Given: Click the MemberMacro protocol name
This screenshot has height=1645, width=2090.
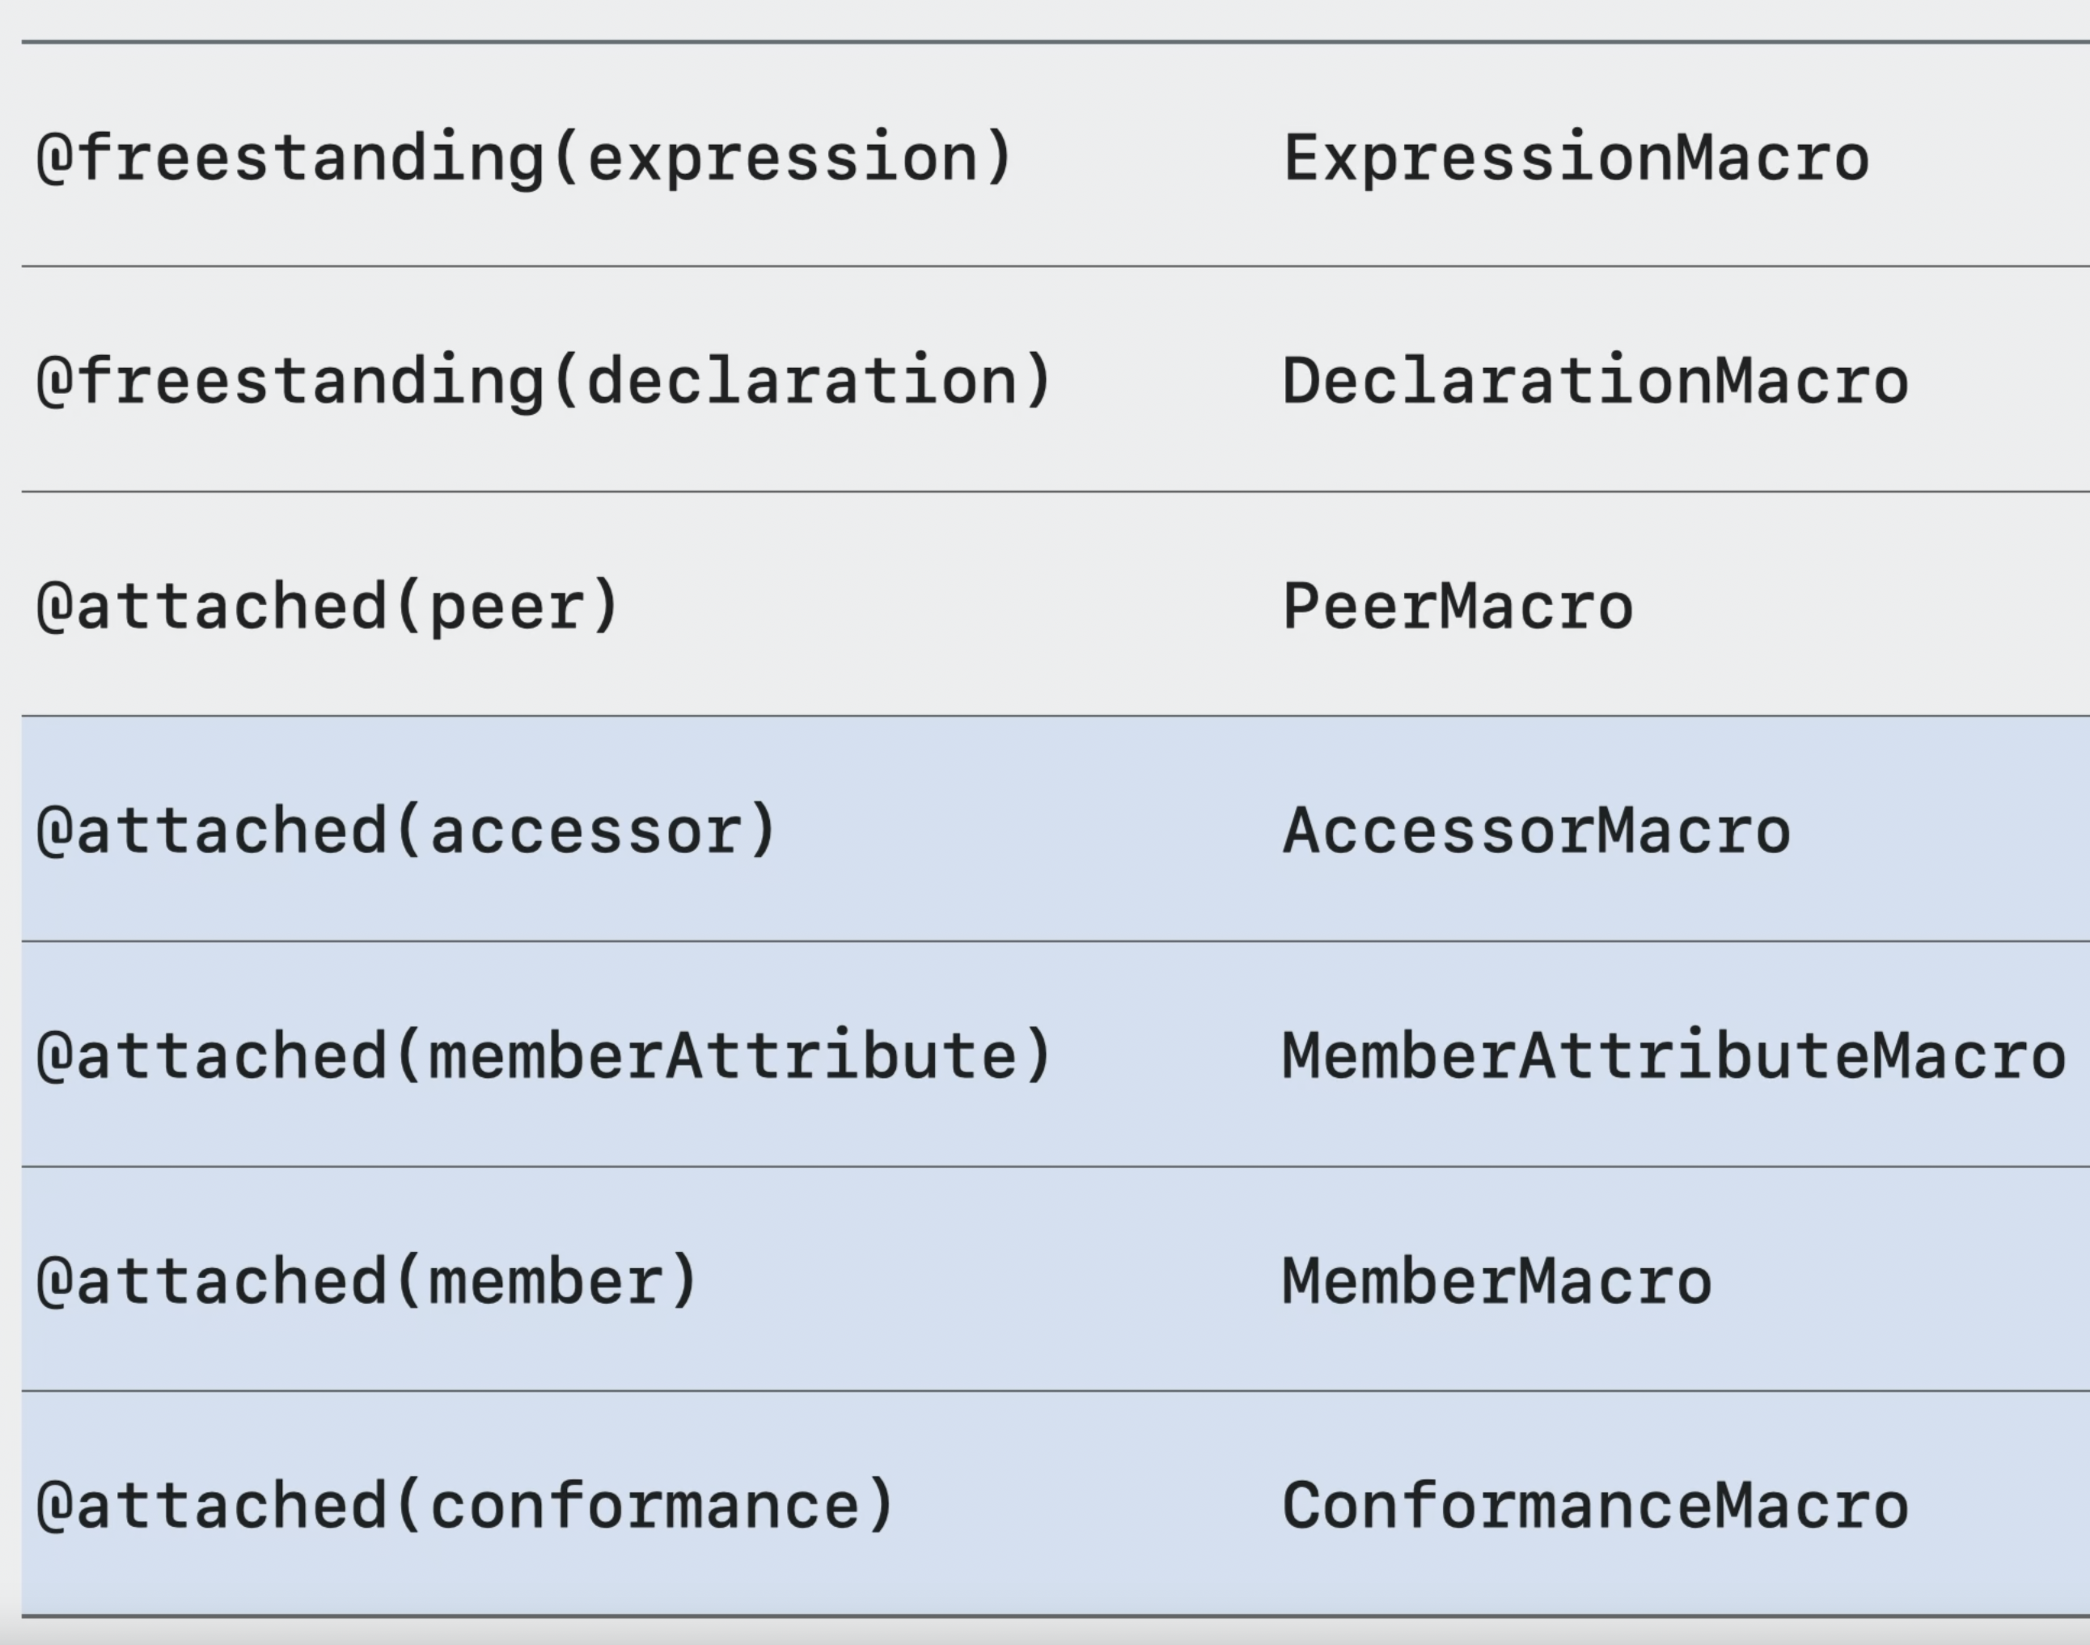Looking at the screenshot, I should pyautogui.click(x=1498, y=1282).
